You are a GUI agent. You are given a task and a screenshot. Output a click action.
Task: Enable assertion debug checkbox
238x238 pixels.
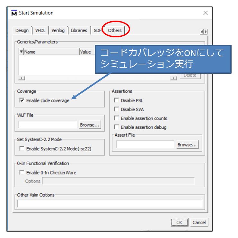(117, 127)
